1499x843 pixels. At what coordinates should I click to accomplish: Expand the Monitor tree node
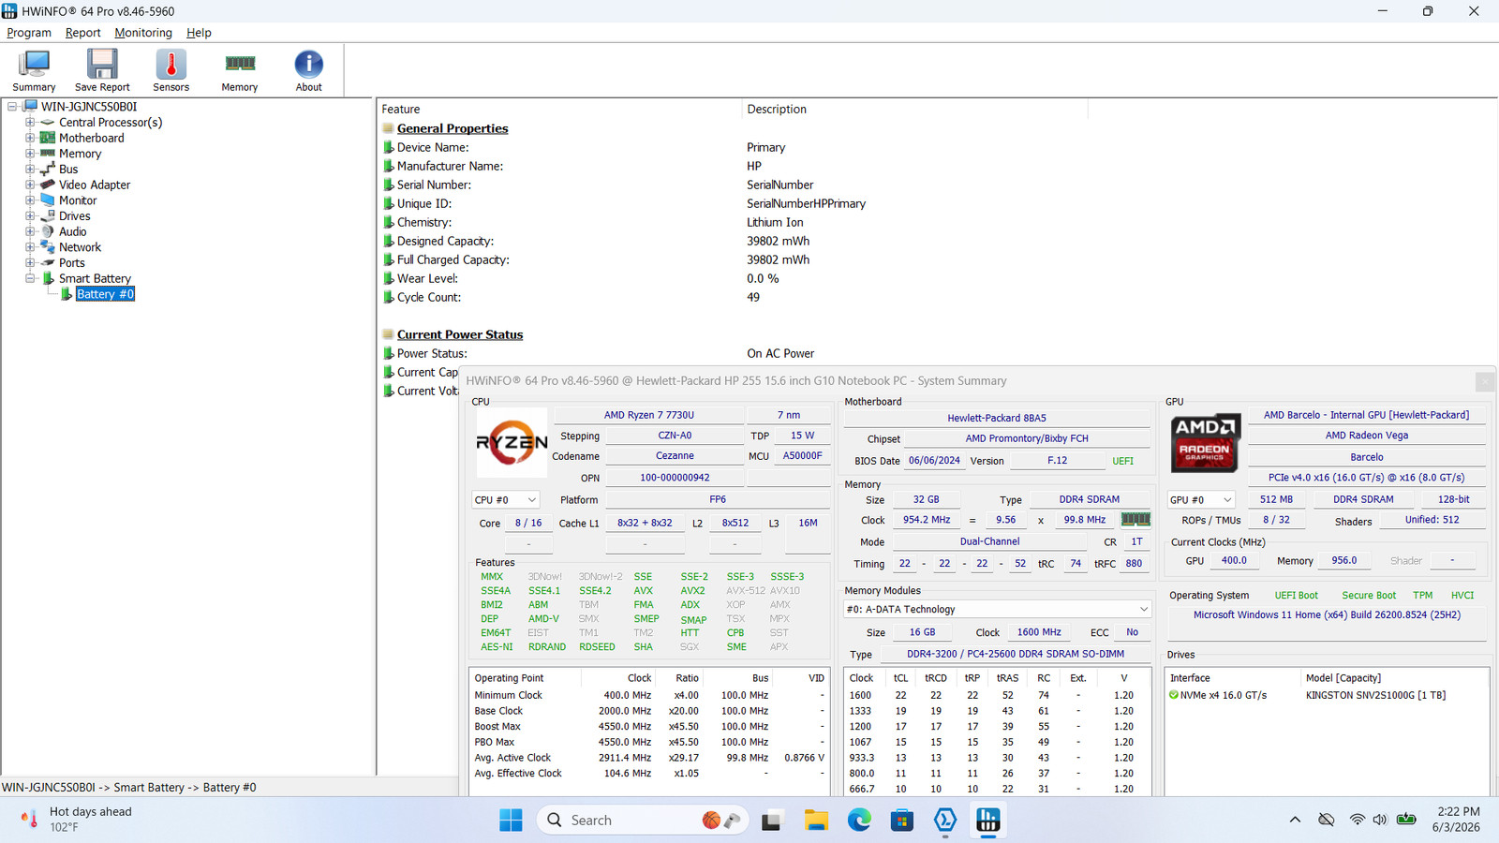(30, 200)
